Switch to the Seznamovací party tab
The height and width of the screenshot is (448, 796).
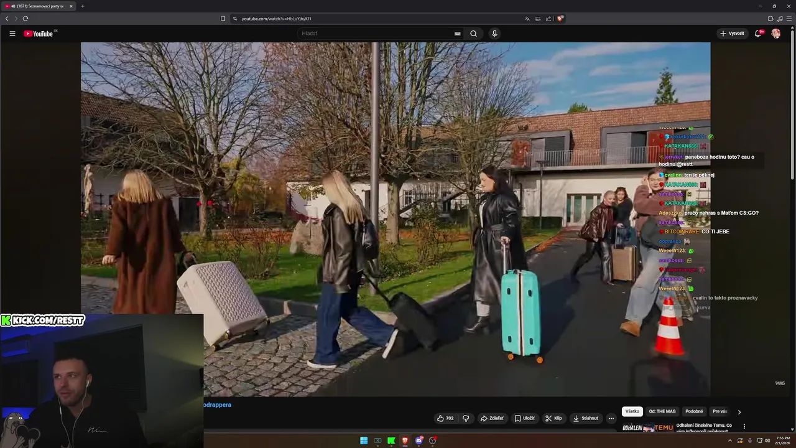pyautogui.click(x=39, y=6)
